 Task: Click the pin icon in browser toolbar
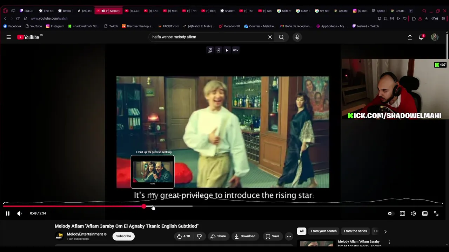coord(379,19)
